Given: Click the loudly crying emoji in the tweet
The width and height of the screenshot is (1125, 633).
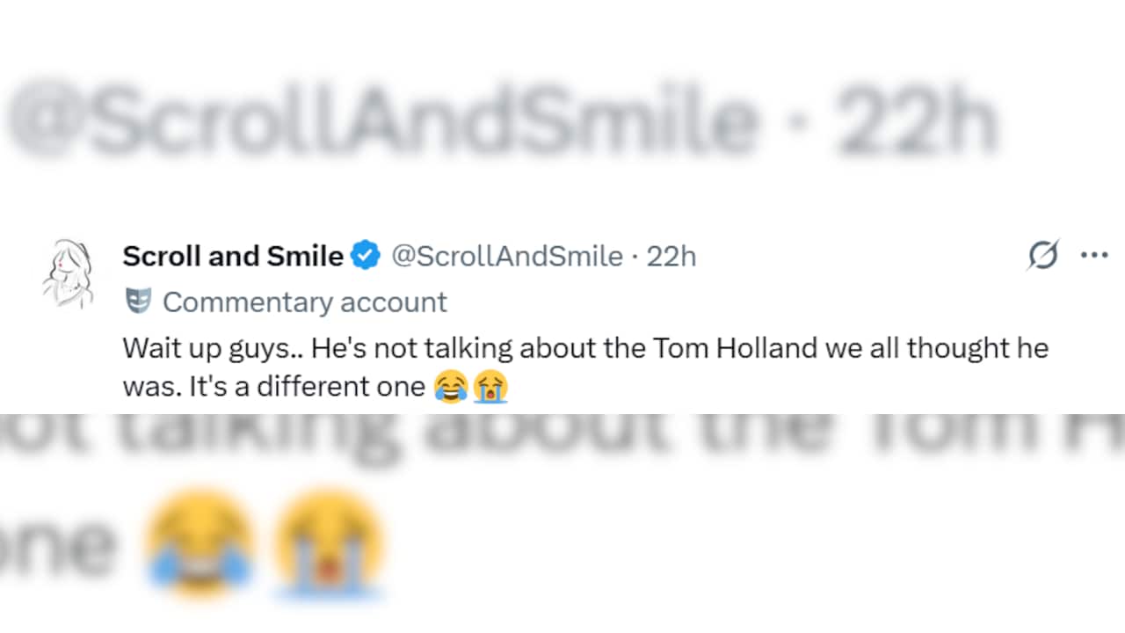Looking at the screenshot, I should pyautogui.click(x=490, y=387).
